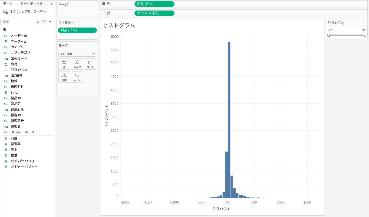The image size is (369, 217).
Task: Toggle the field list view grid icon
Action: point(44,22)
